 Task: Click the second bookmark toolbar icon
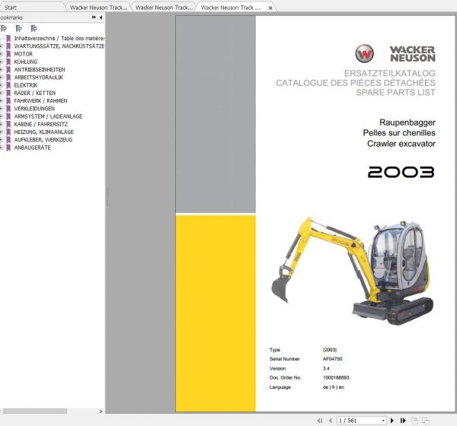pyautogui.click(x=18, y=29)
